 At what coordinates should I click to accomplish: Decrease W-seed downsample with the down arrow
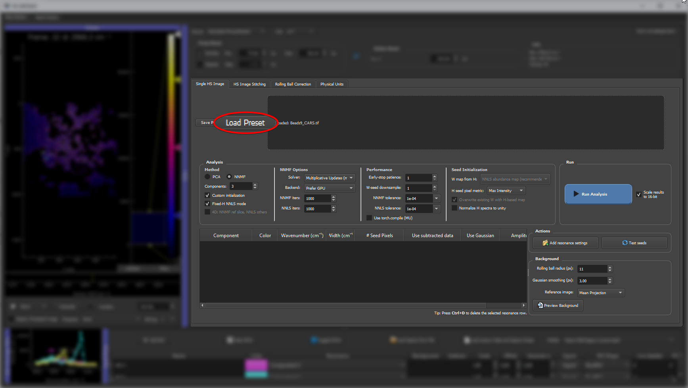pos(435,190)
